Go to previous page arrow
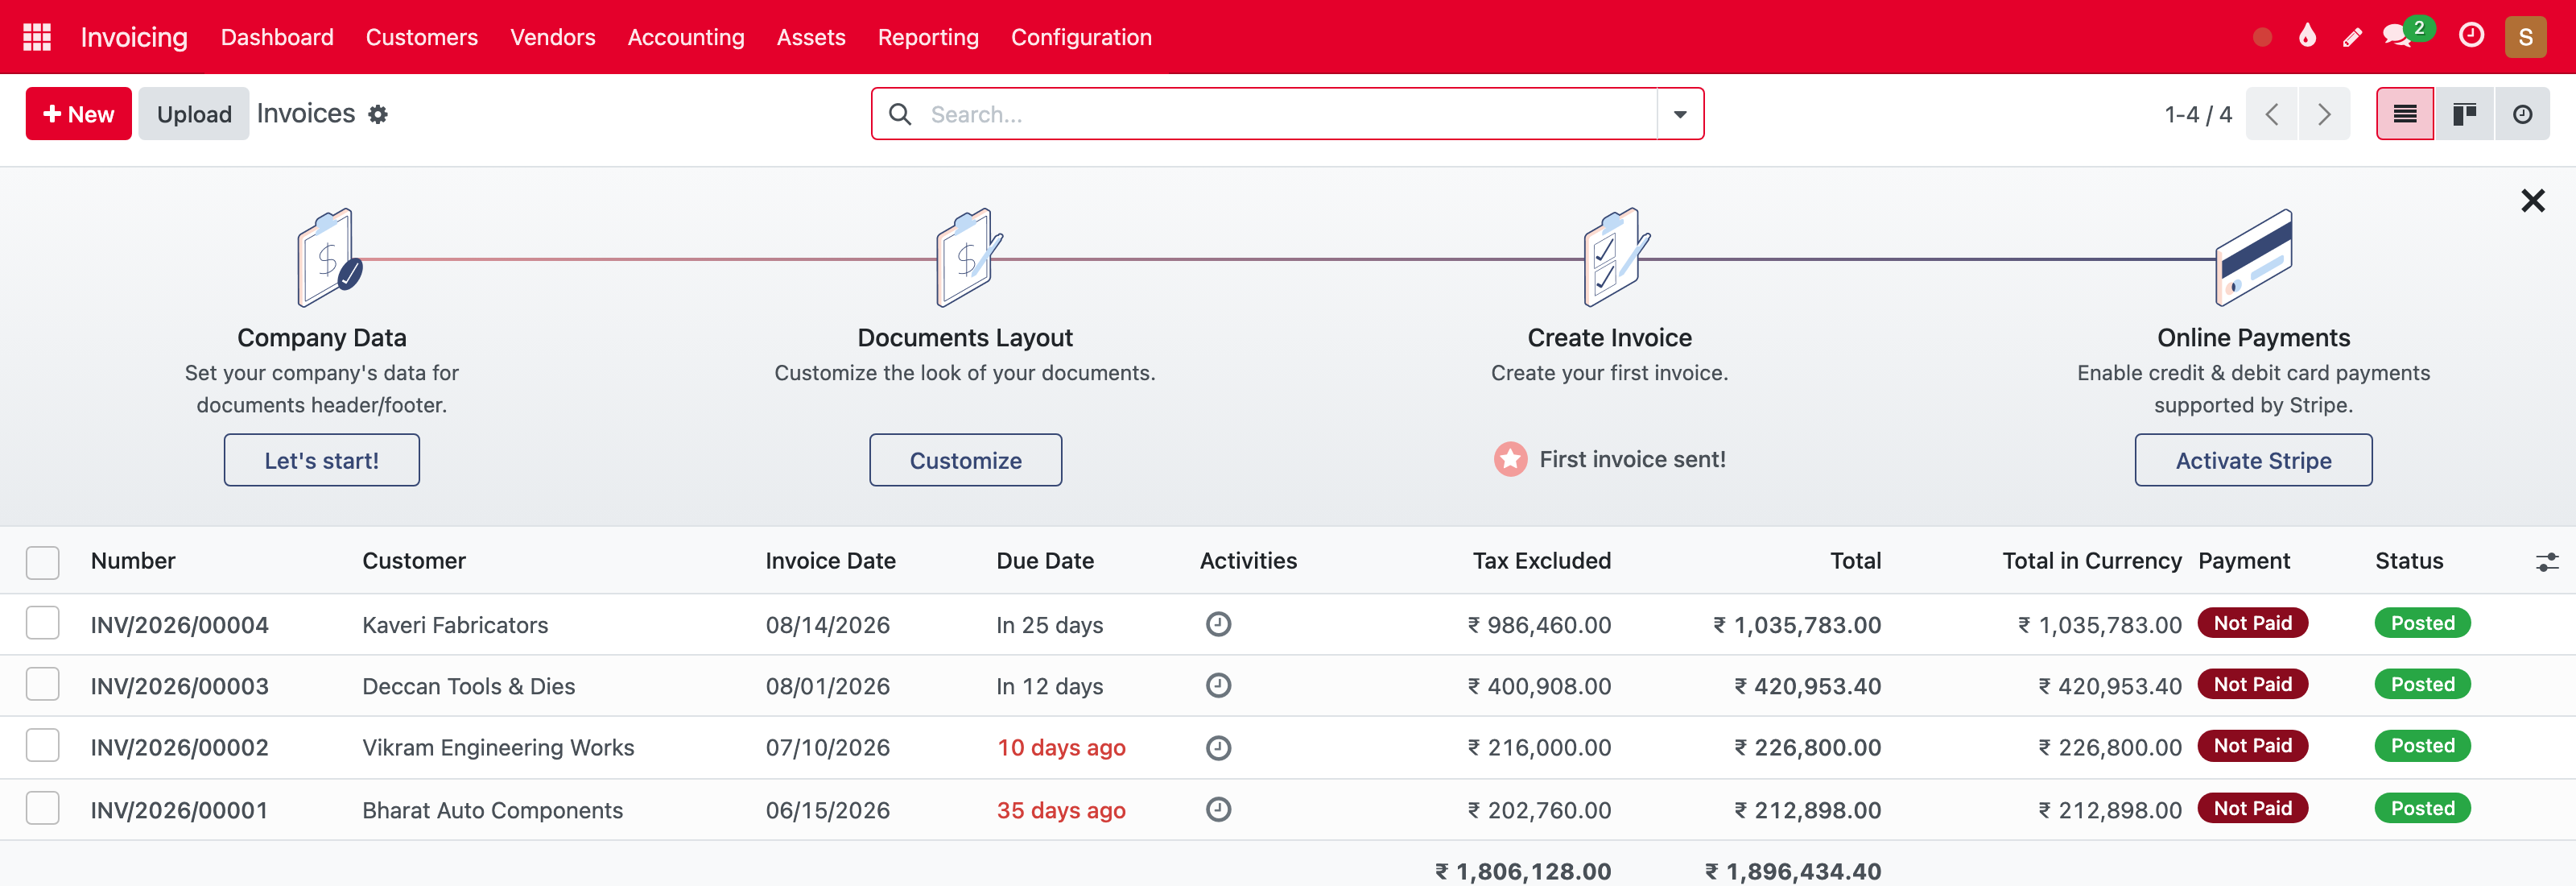This screenshot has height=886, width=2576. pyautogui.click(x=2272, y=114)
